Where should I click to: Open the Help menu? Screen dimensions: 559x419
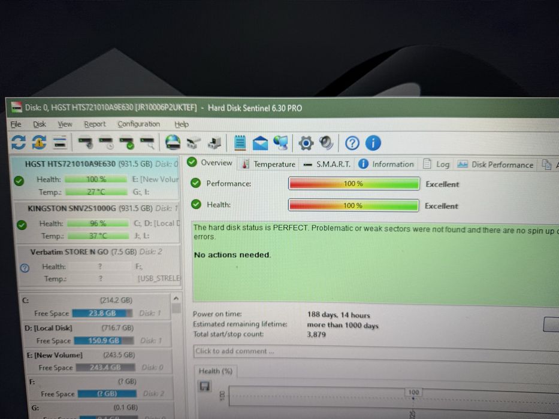pyautogui.click(x=182, y=125)
